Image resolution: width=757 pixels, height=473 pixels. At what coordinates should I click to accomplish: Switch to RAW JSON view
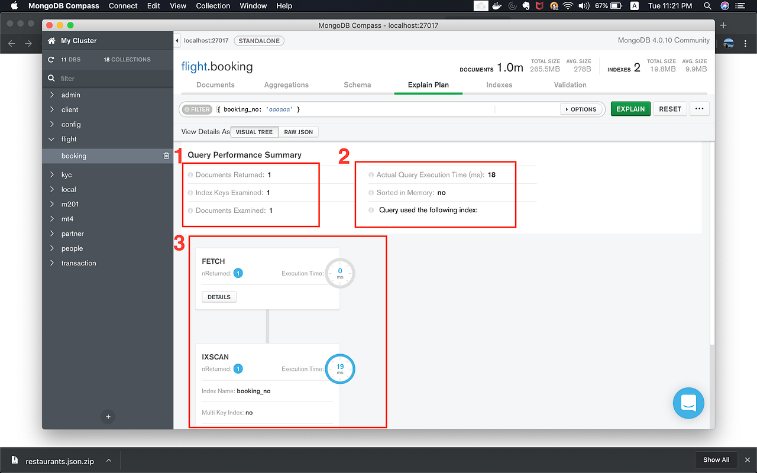click(x=298, y=132)
